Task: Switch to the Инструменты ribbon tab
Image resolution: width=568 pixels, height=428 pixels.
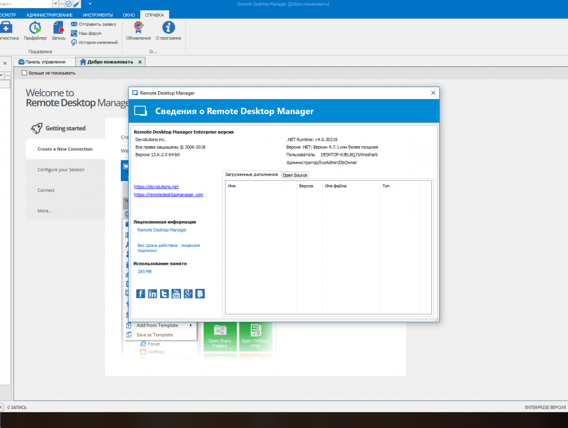Action: (97, 15)
